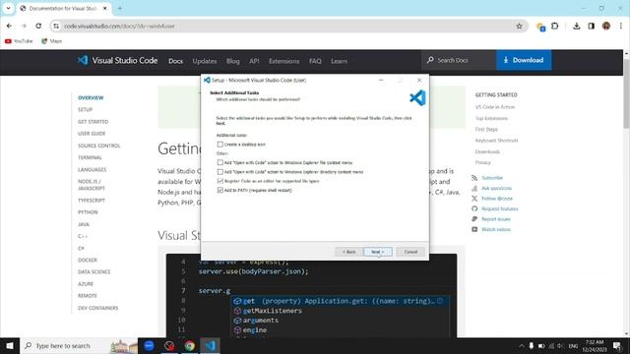The height and width of the screenshot is (354, 630).
Task: Click the Follow @code link
Action: [497, 199]
